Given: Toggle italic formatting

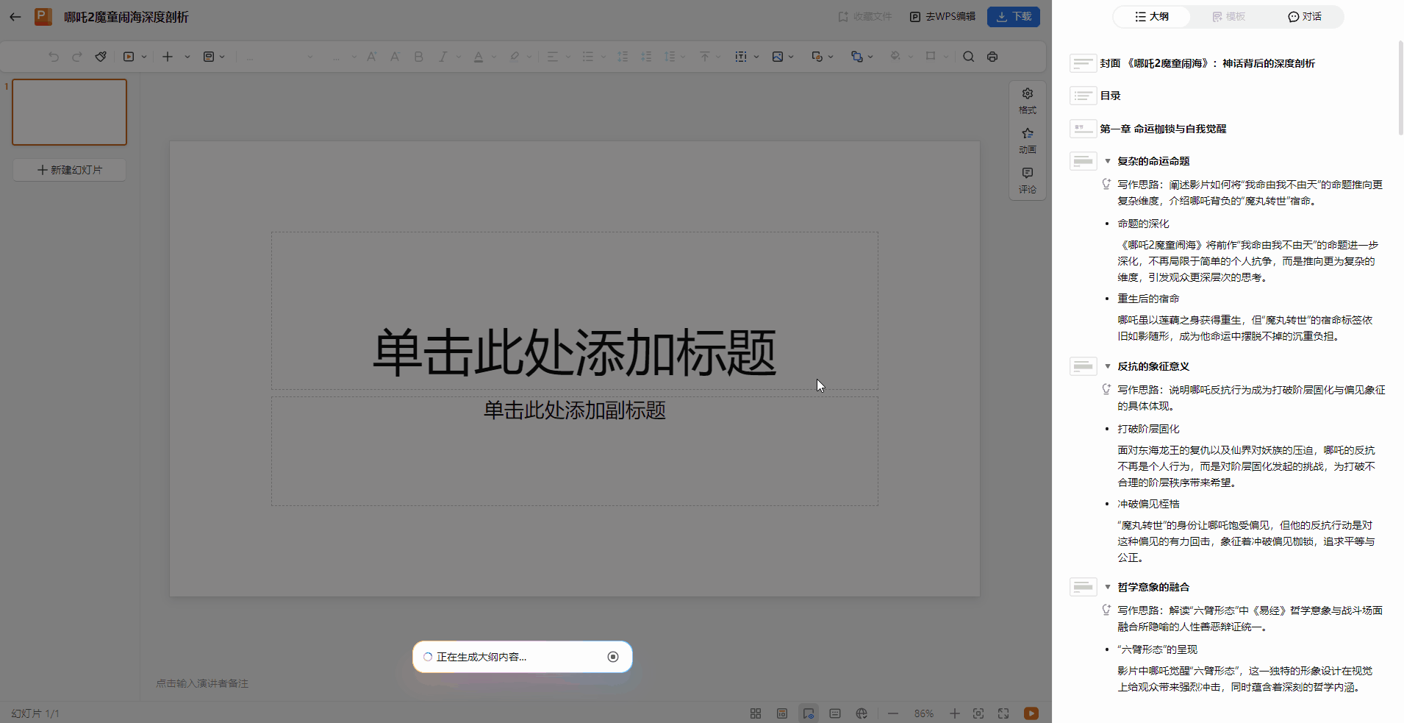Looking at the screenshot, I should 443,57.
